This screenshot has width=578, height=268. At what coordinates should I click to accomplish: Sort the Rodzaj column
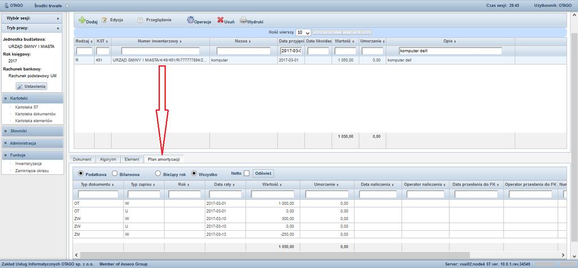point(91,41)
